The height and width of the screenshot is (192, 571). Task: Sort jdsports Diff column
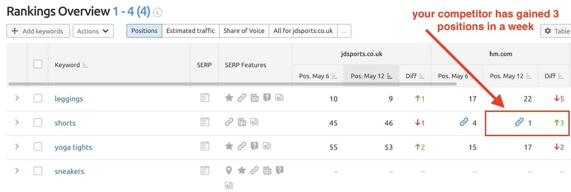(421, 76)
